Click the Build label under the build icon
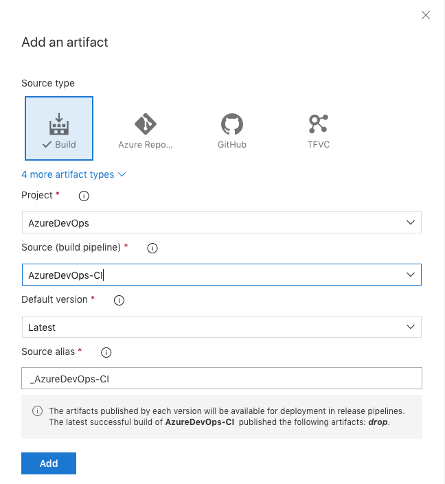Viewport: 445px width, 484px height. [65, 145]
